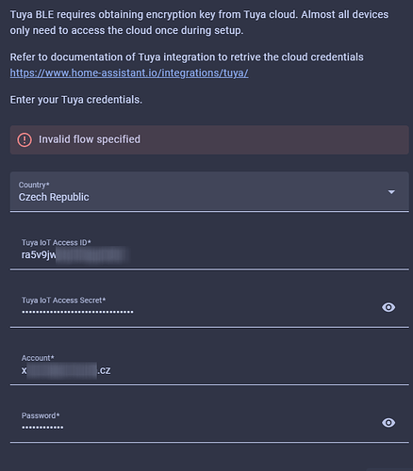Screen dimensions: 413x471
Task: Click the 'Refer to documentation of Tuya integration' sentence
Action: click(187, 57)
